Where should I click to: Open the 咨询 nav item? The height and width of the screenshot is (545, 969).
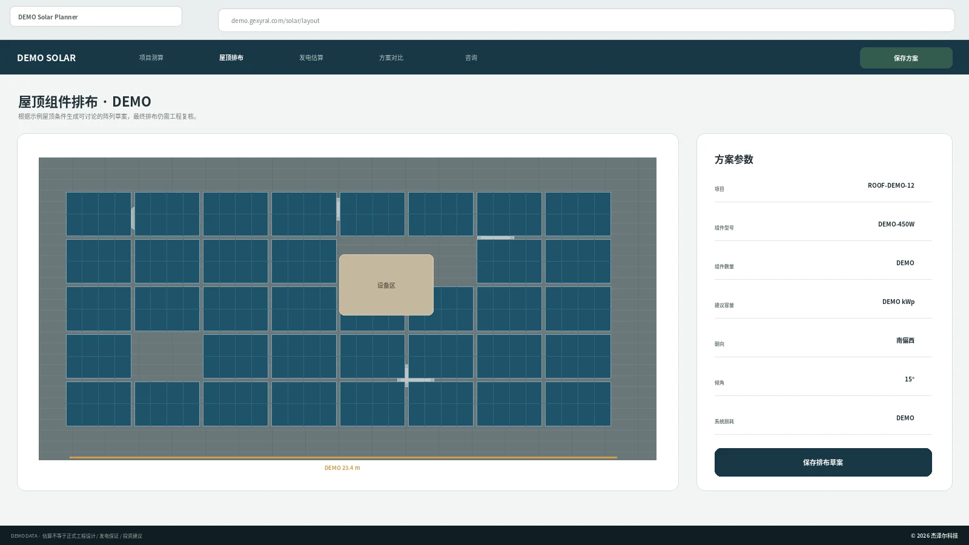[x=471, y=58]
